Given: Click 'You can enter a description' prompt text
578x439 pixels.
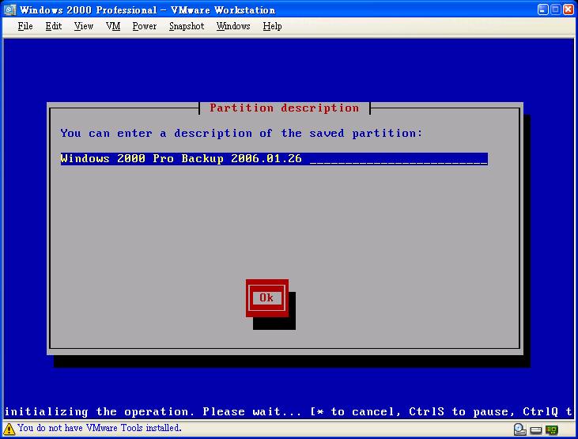Looking at the screenshot, I should [x=241, y=133].
